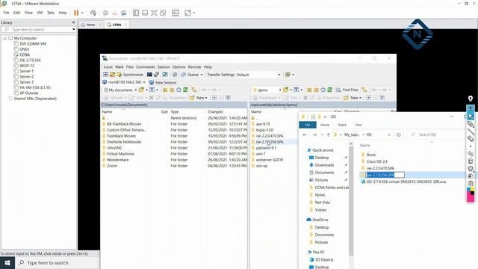Click Explorer's up one level arrow
The height and width of the screenshot is (269, 478).
point(328,134)
